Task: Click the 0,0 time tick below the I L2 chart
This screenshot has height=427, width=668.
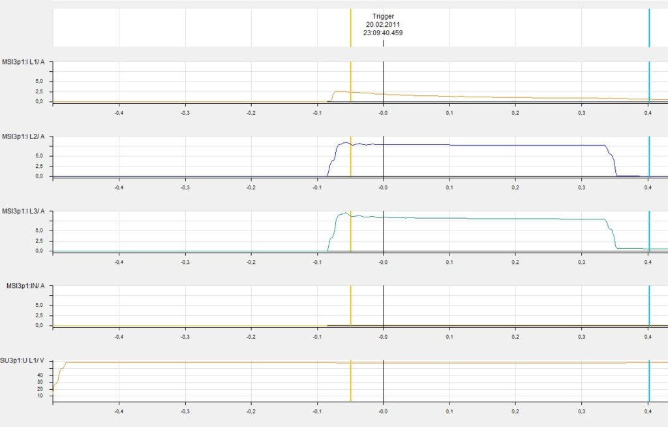Action: point(383,188)
